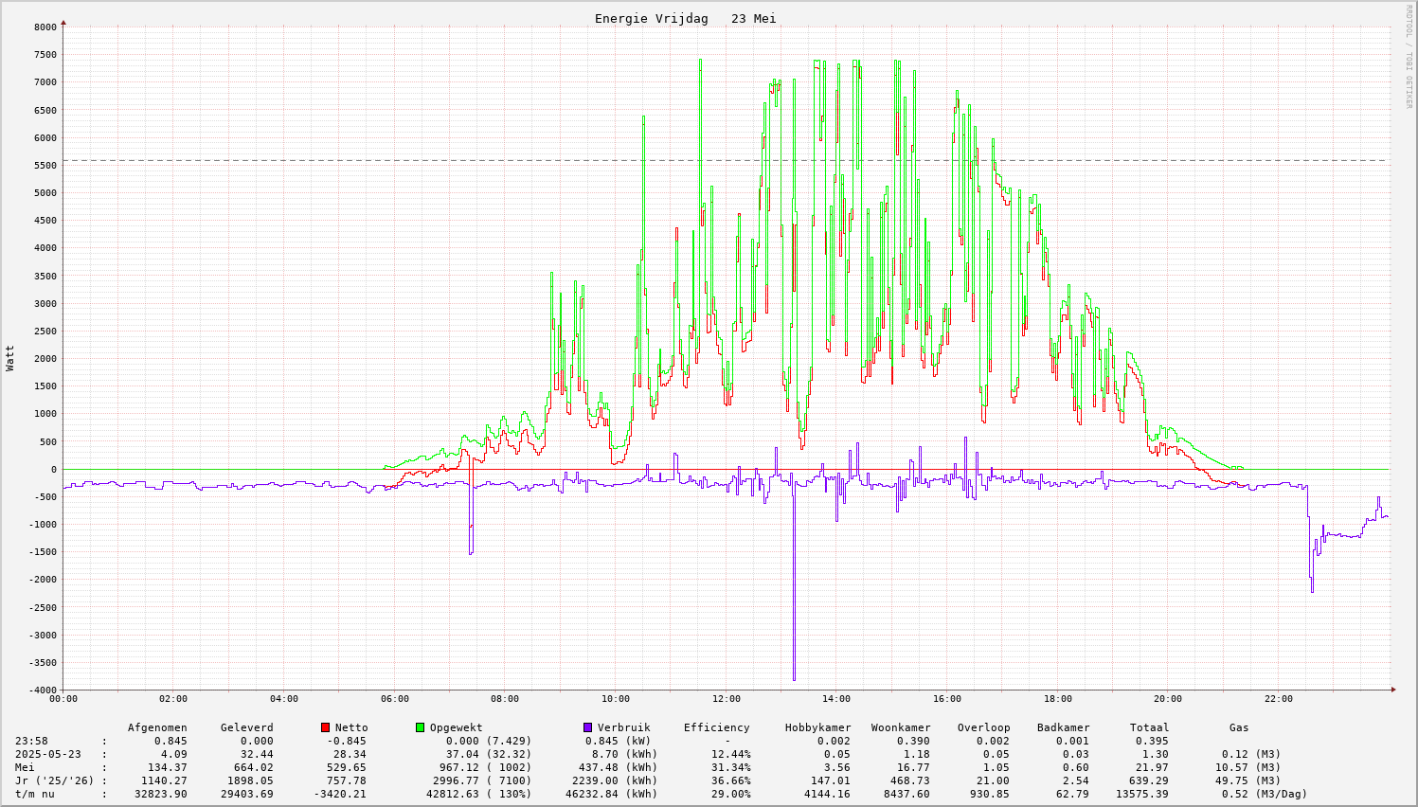Click the t/m nu row label
This screenshot has width=1418, height=807.
click(x=34, y=794)
